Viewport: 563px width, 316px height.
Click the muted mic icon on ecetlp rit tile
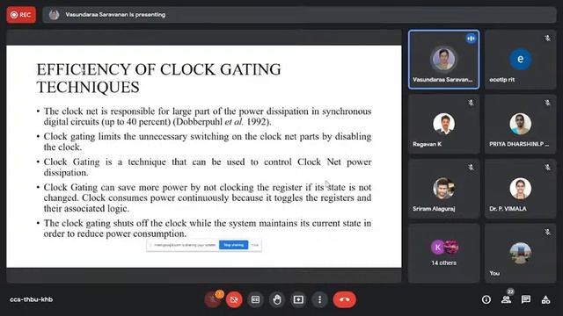547,38
